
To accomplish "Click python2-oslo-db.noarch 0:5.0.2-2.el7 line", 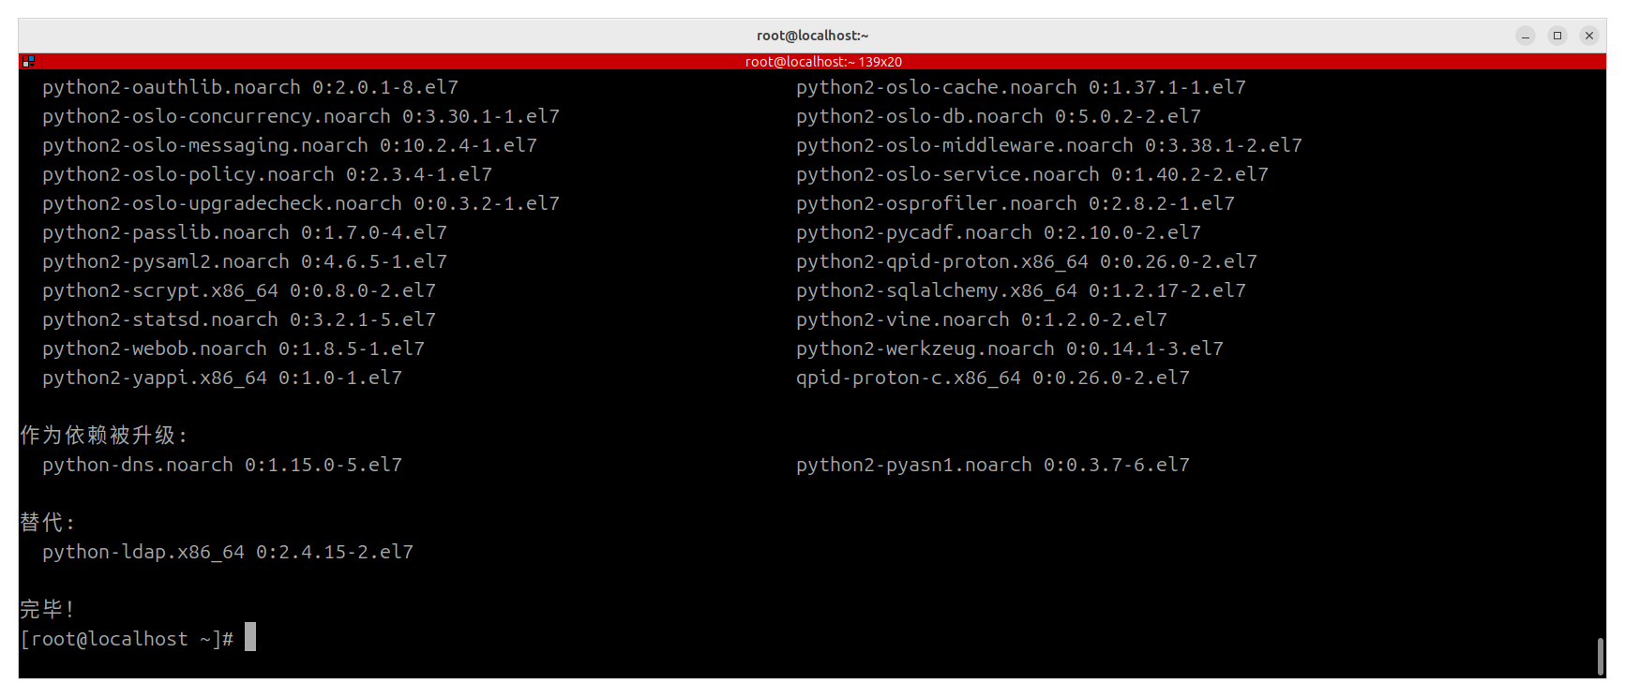I will point(999,116).
